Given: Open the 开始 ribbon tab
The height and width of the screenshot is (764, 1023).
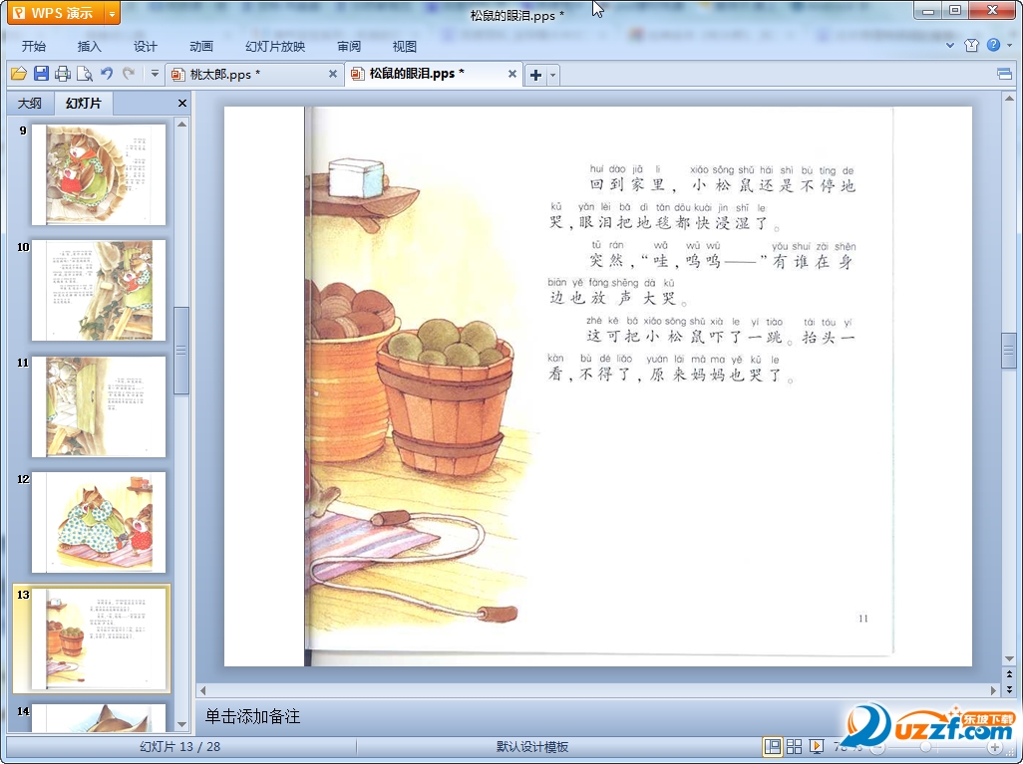Looking at the screenshot, I should tap(34, 46).
